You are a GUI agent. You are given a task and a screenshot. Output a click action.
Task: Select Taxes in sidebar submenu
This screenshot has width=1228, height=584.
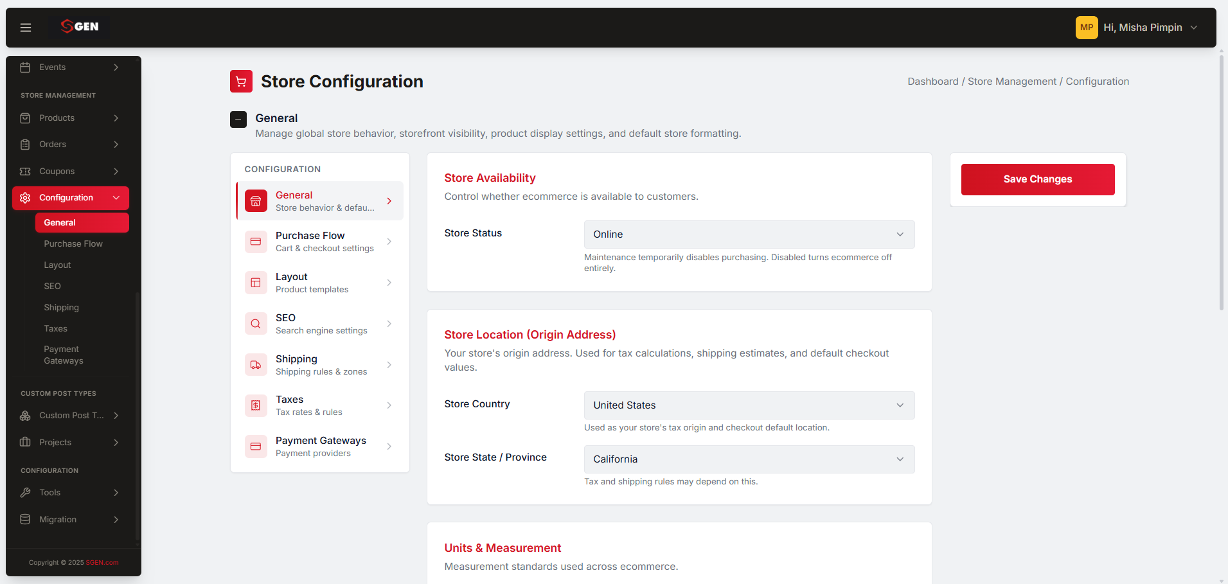point(56,329)
